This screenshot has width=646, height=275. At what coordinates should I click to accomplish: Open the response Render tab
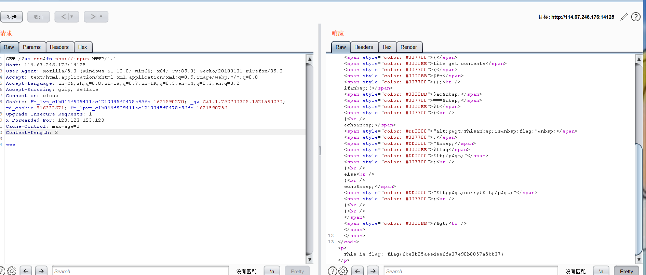(x=409, y=47)
